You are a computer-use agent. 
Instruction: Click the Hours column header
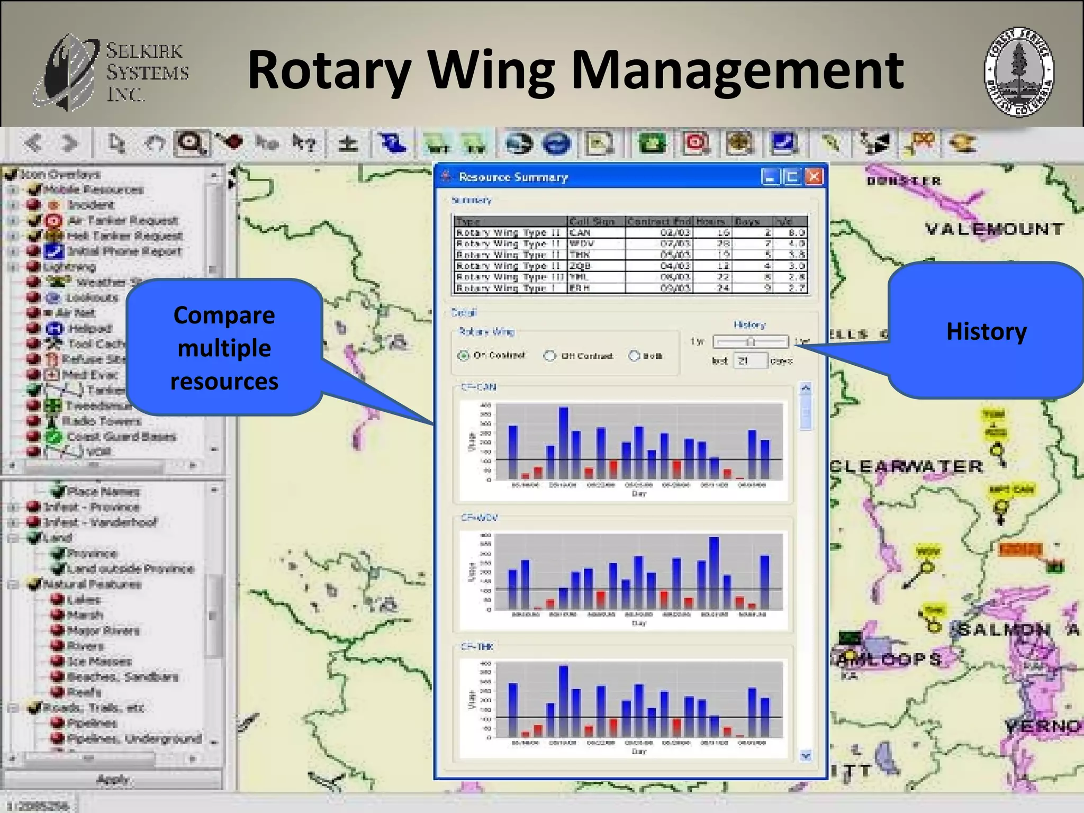[711, 221]
